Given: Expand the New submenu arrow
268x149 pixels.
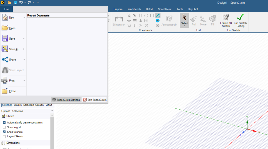Looking at the screenshot, I should 24,17.
